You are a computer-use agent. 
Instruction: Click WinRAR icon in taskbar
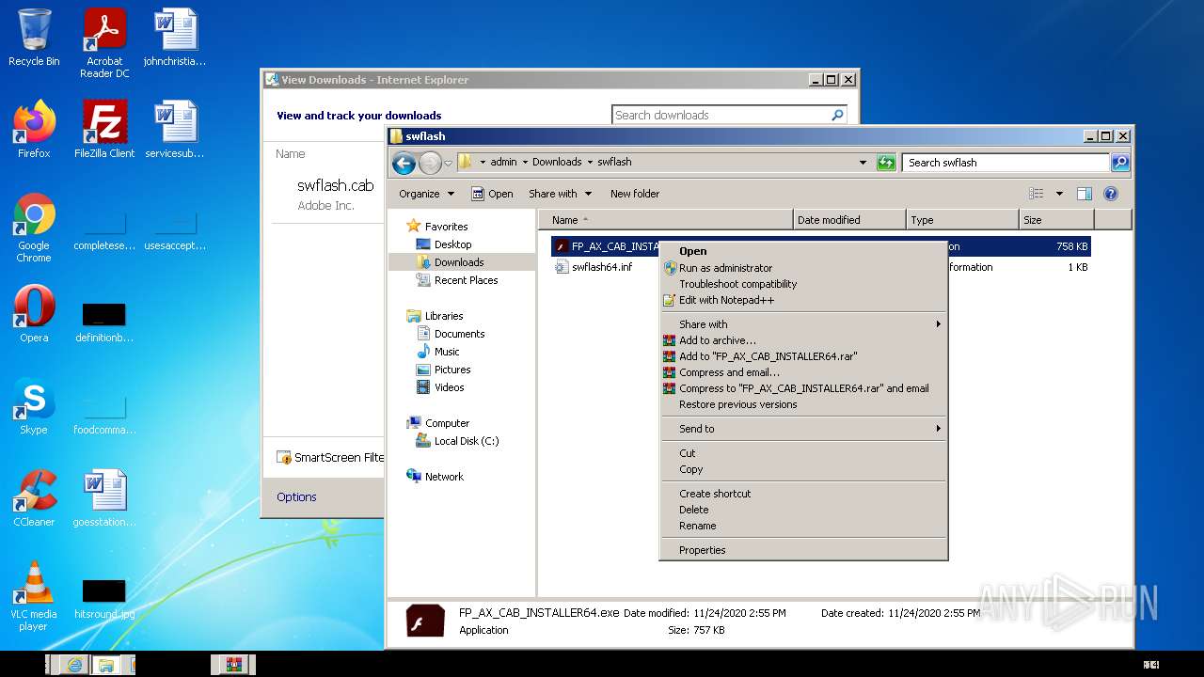233,665
